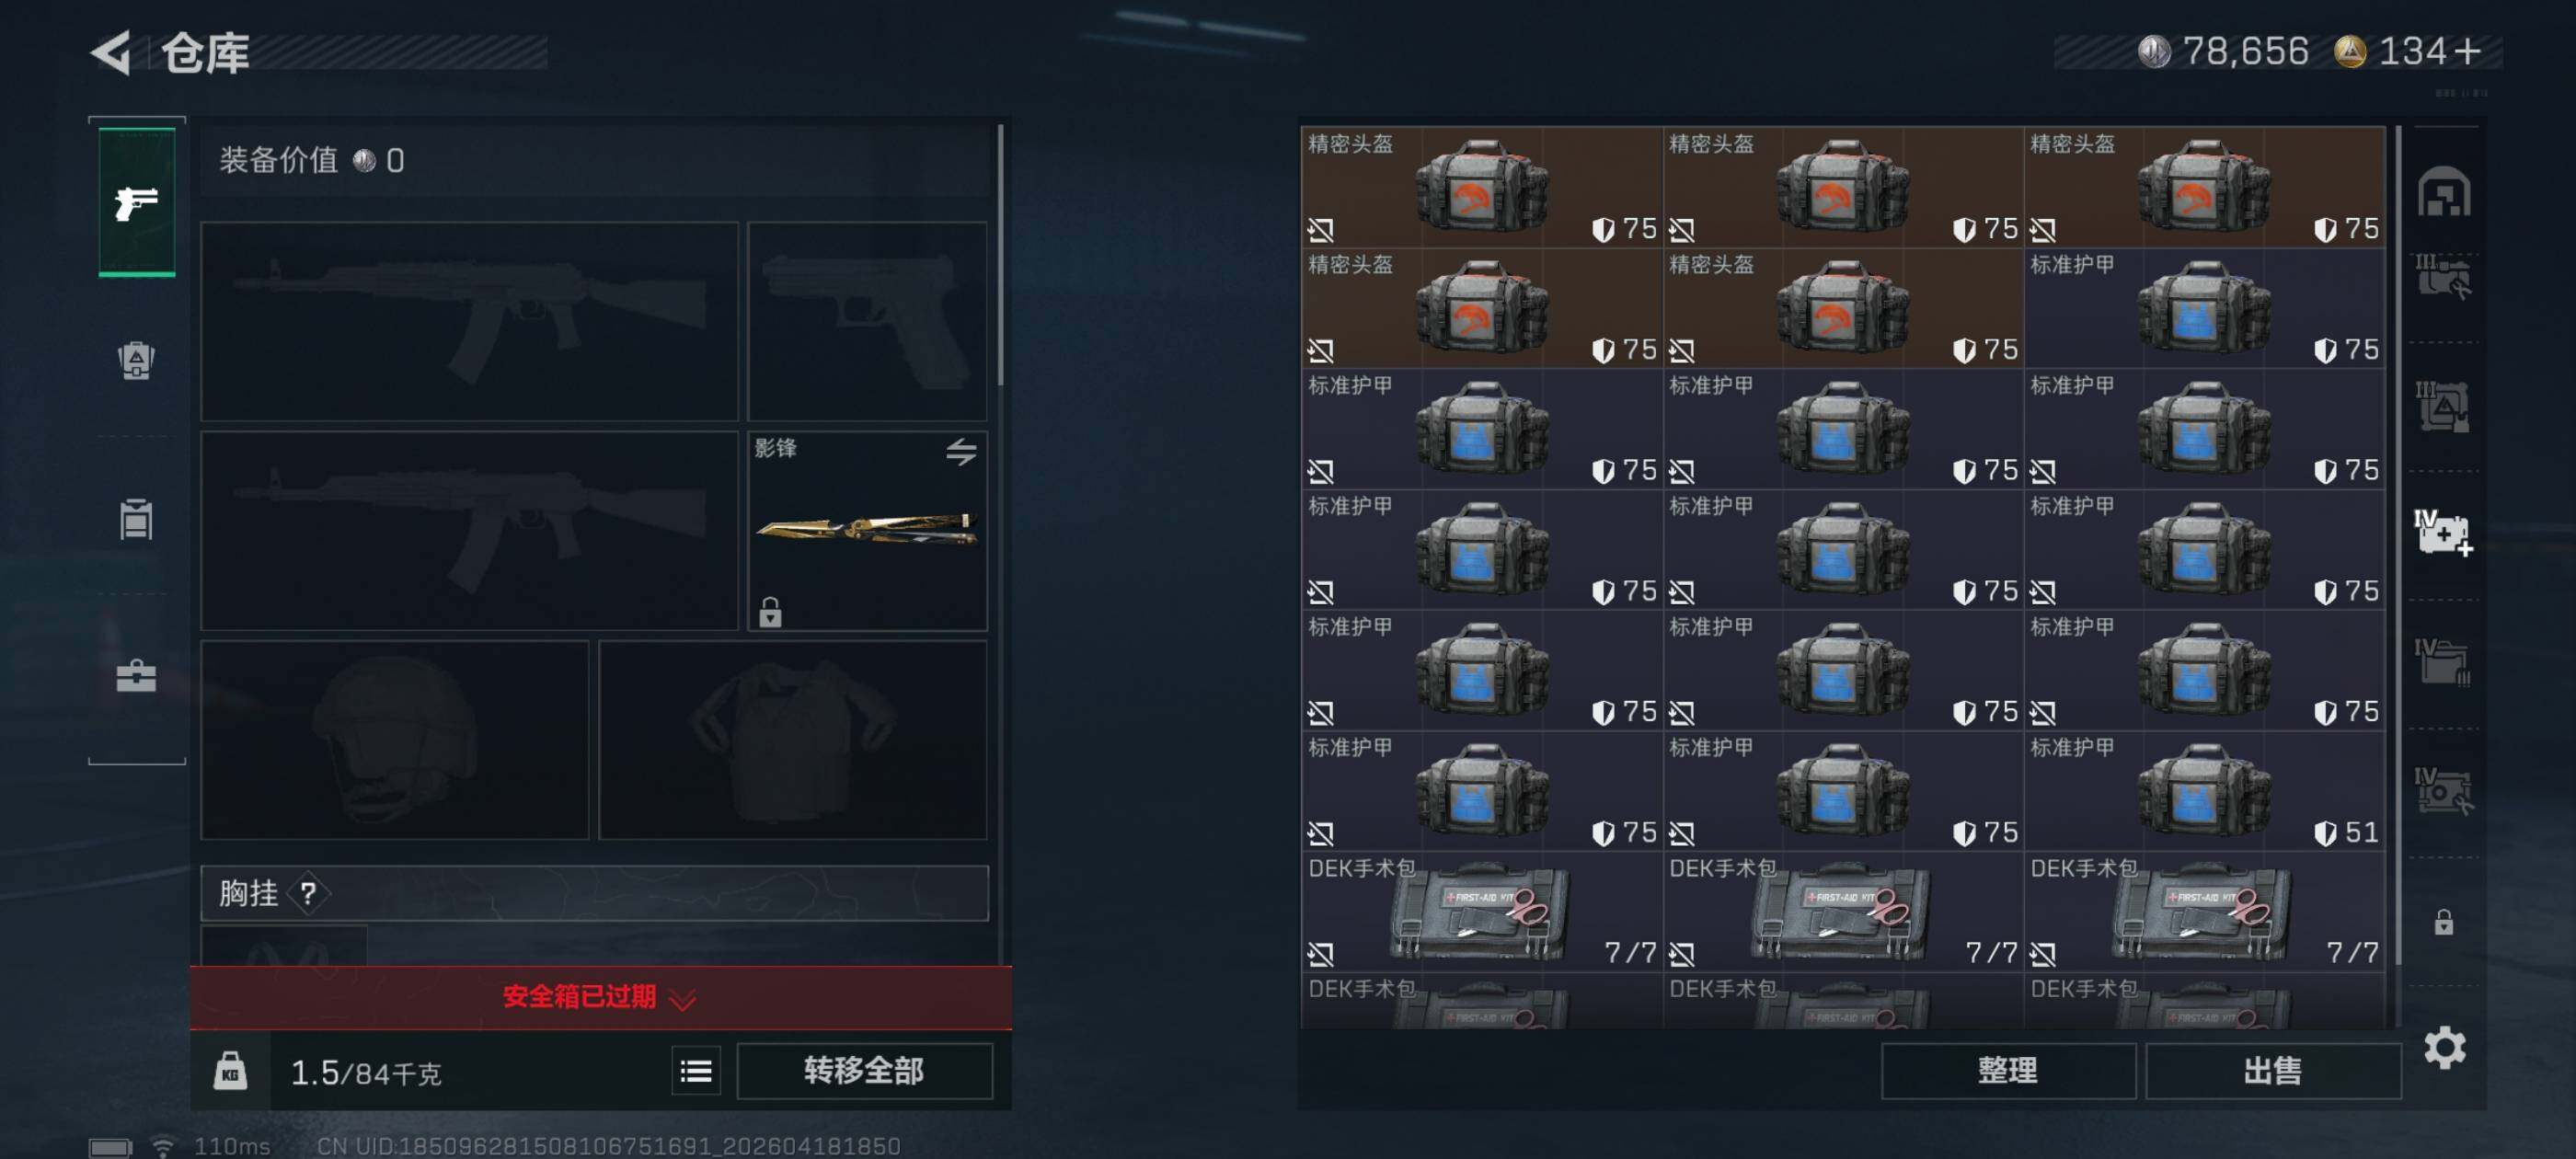
Task: Click the plus sign next to 134
Action: click(x=2466, y=51)
